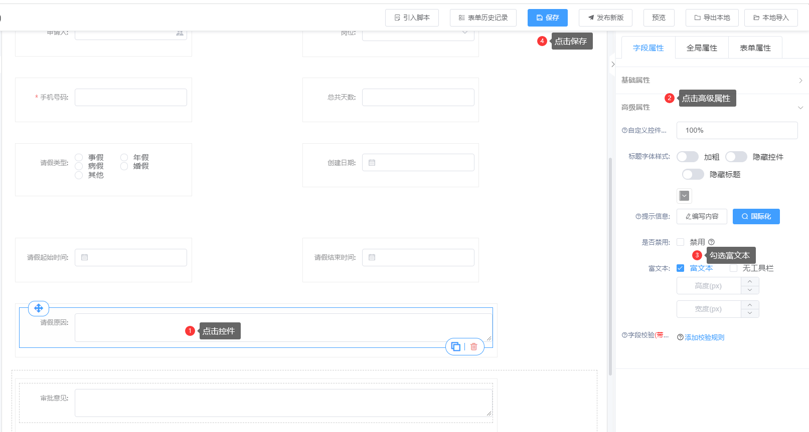
Task: Toggle the 加粗 bold switch
Action: tap(688, 157)
